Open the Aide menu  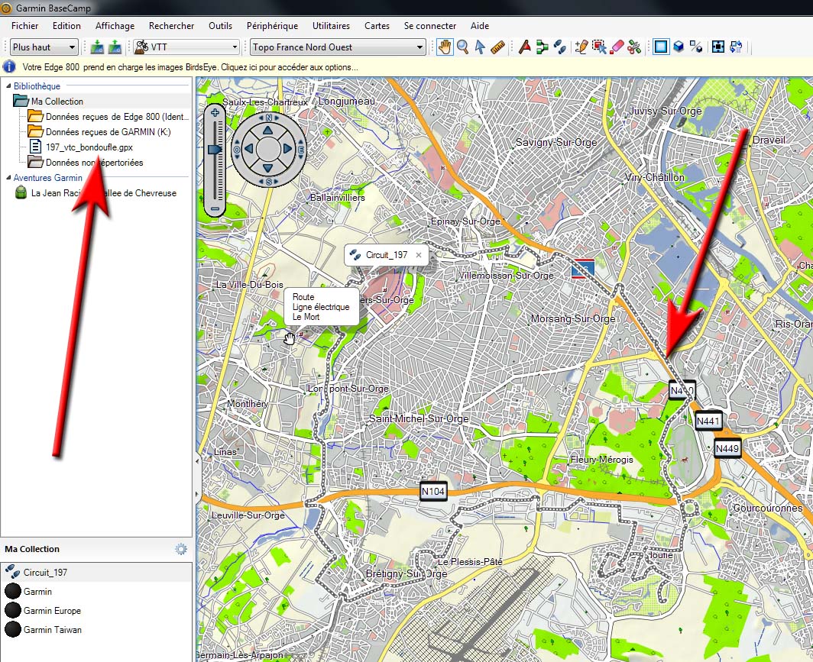[x=479, y=25]
